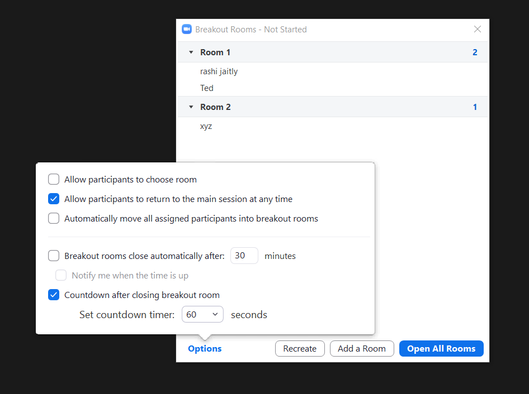Uncheck Countdown after closing breakout room
Image resolution: width=529 pixels, height=394 pixels.
coord(54,295)
